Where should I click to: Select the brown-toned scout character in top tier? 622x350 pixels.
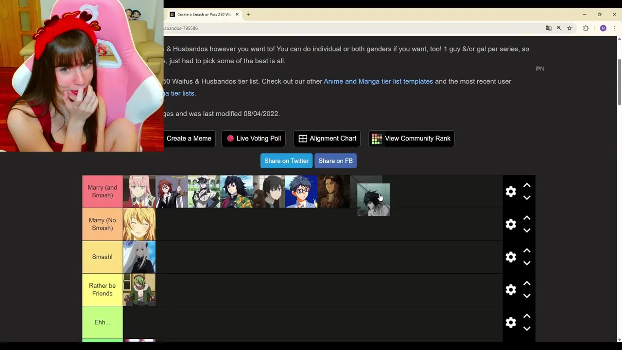click(x=334, y=192)
